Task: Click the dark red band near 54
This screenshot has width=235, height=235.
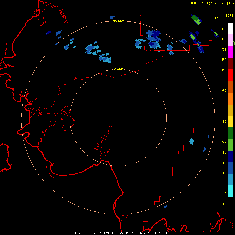Action: [x=231, y=64]
